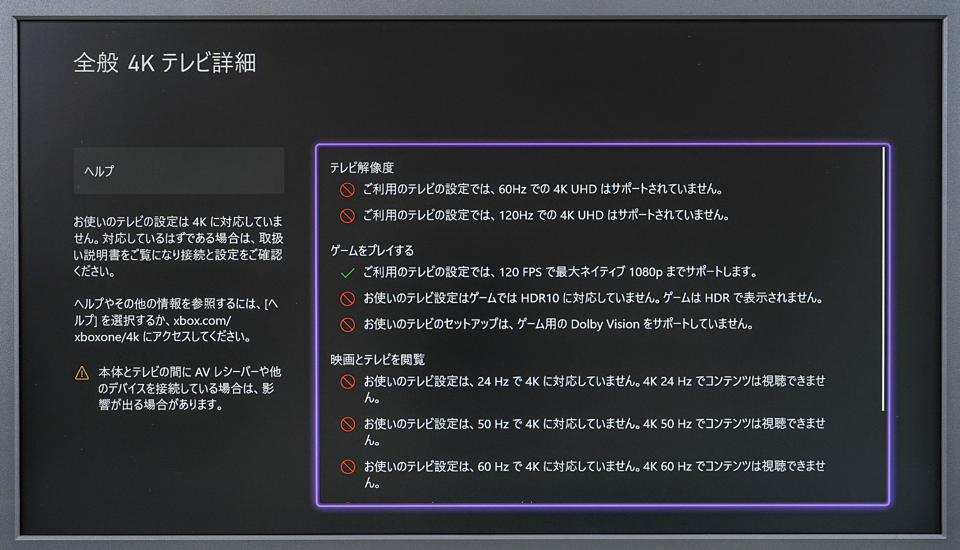
Task: Click prohibited icon beside 60Hz 4K UHD line
Action: point(347,189)
